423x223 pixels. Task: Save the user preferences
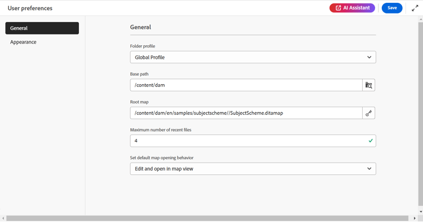coord(392,8)
